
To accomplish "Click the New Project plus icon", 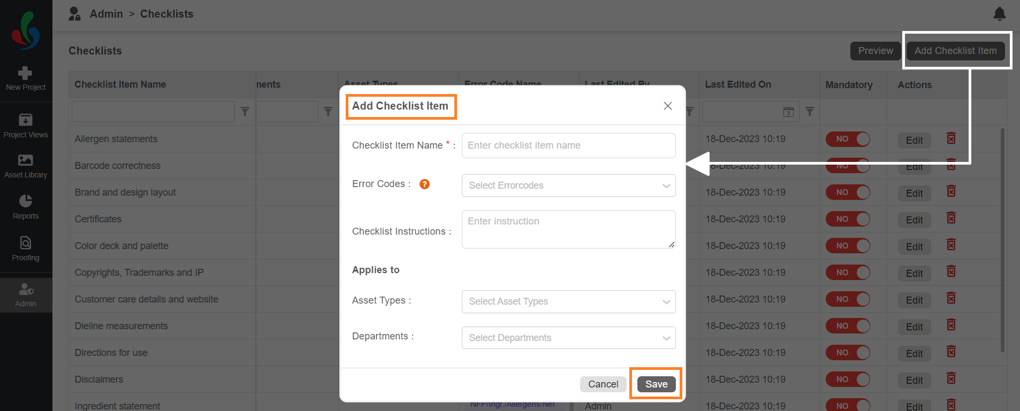I will pos(25,73).
